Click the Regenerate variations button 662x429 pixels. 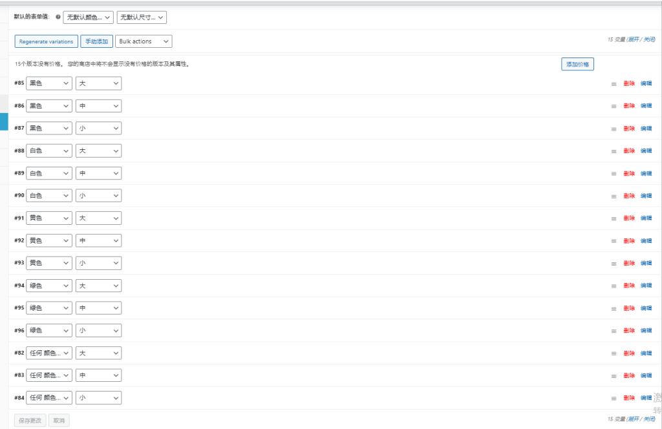click(47, 41)
